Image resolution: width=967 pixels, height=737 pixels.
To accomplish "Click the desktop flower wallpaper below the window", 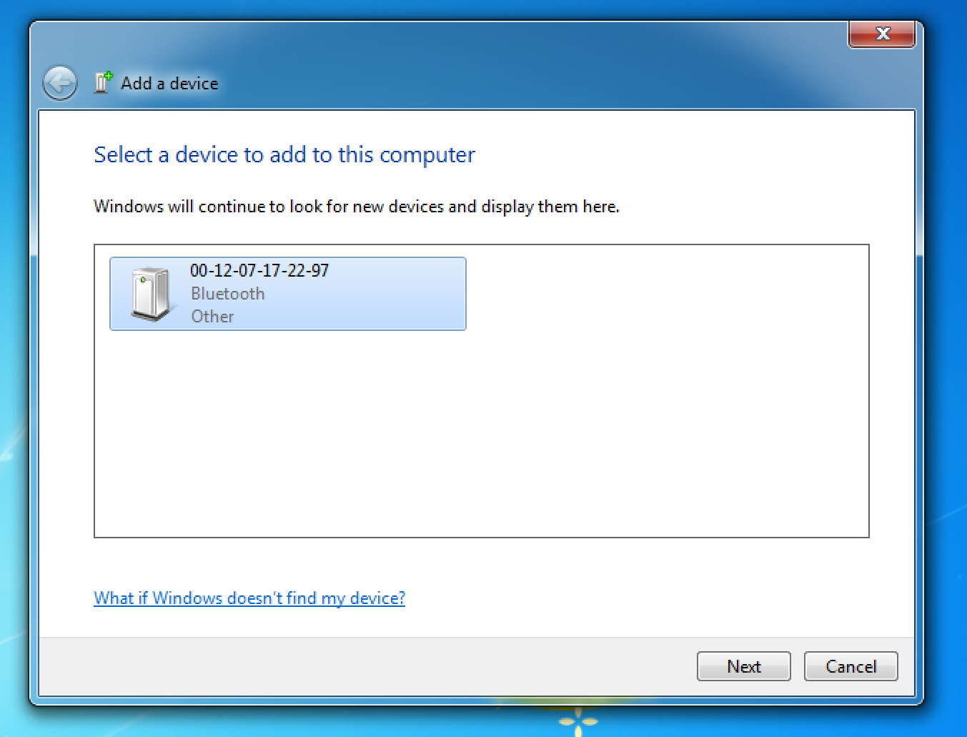I will point(577,722).
